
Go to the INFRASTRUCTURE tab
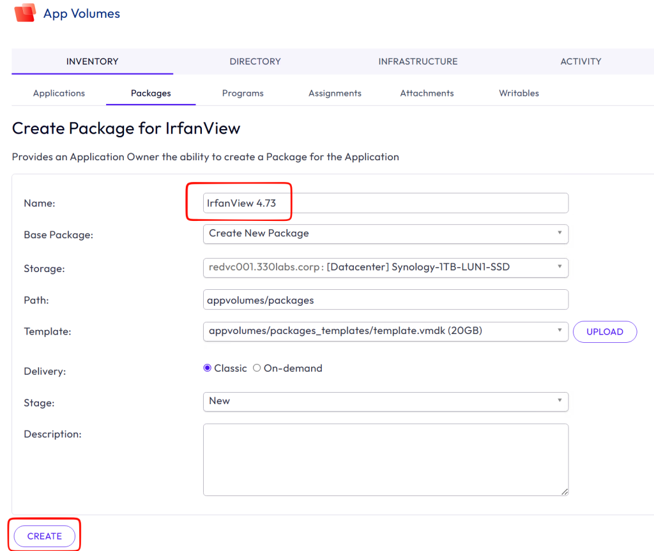click(418, 61)
